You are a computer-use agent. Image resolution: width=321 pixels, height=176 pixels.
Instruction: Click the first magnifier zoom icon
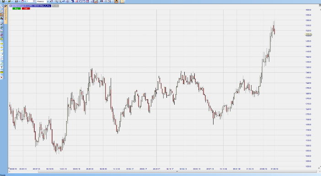[x=56, y=1]
